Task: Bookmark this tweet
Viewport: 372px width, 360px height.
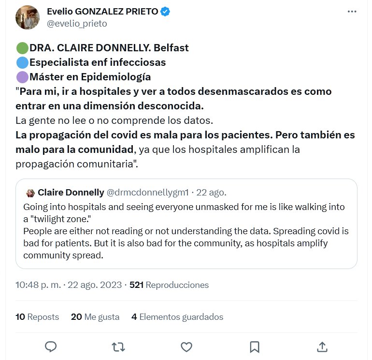Action: (x=255, y=346)
